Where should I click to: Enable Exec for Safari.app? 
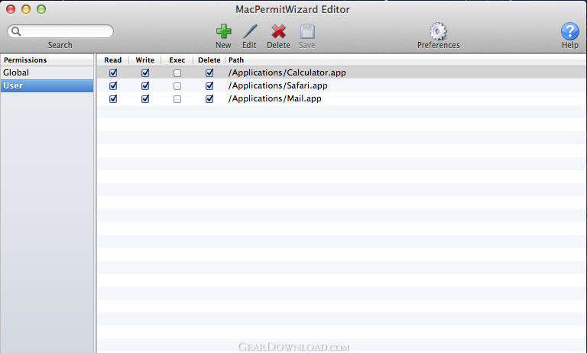click(177, 86)
